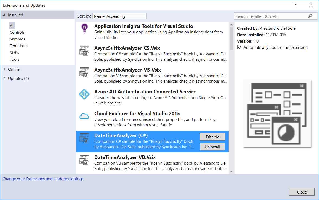Image resolution: width=319 pixels, height=200 pixels.
Task: Uninstall the DateTimeAnalyzer extension
Action: [x=212, y=147]
